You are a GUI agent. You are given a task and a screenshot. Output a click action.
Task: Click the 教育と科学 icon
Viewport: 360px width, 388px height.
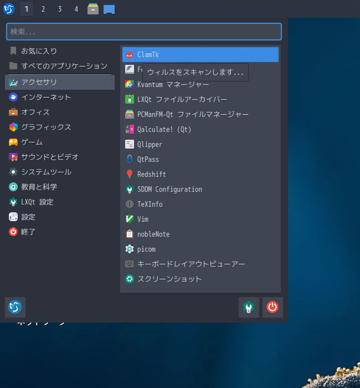(13, 187)
